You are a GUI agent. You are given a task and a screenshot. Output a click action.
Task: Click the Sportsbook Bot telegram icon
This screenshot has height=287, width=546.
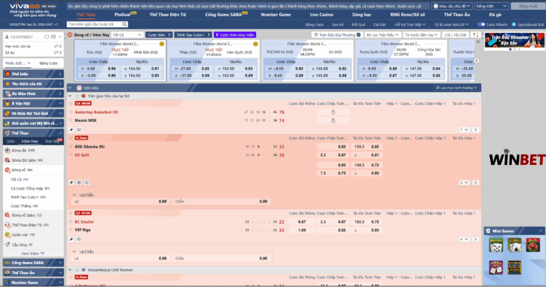click(513, 25)
